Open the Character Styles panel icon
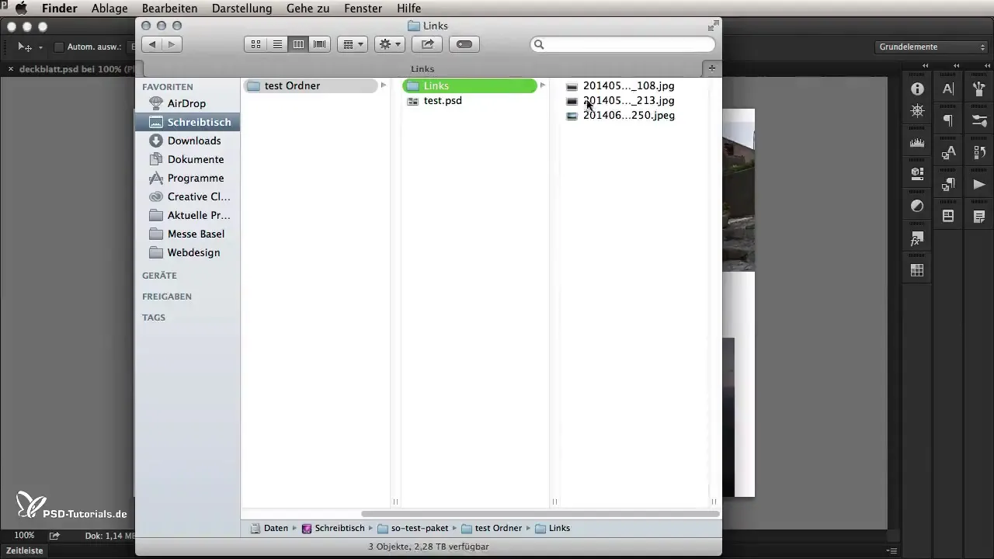The width and height of the screenshot is (994, 559). 948,153
